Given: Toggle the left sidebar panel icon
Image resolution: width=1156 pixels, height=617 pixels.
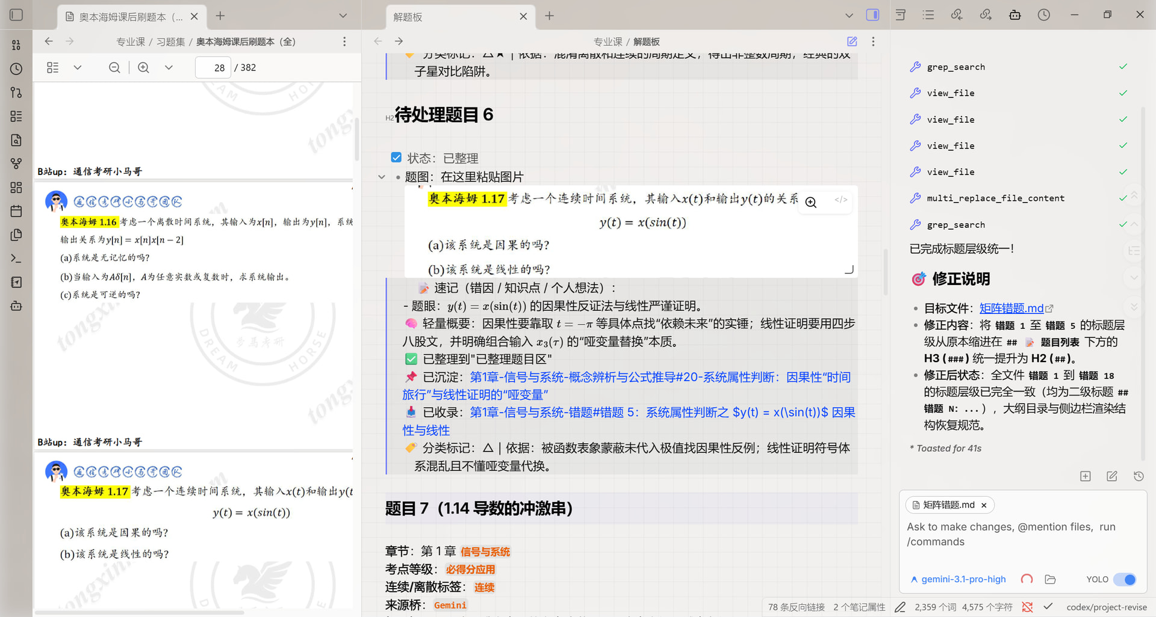Looking at the screenshot, I should coord(16,14).
